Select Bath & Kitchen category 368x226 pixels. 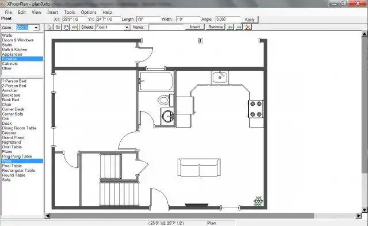pos(14,49)
